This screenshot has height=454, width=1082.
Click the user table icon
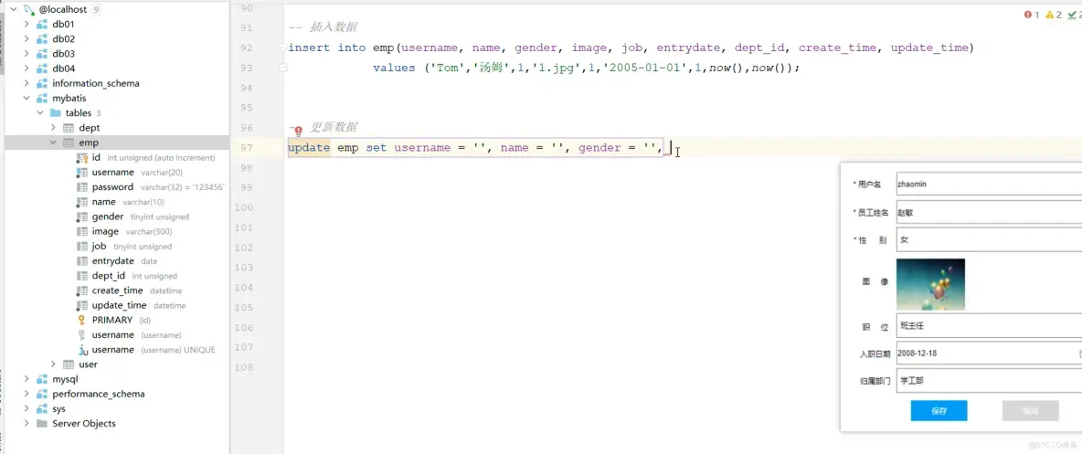[x=69, y=364]
